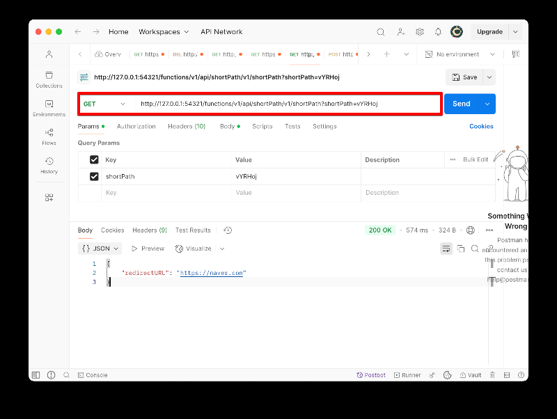Click the invite collaborators icon
Viewport: 557px width, 419px height.
[x=401, y=32]
